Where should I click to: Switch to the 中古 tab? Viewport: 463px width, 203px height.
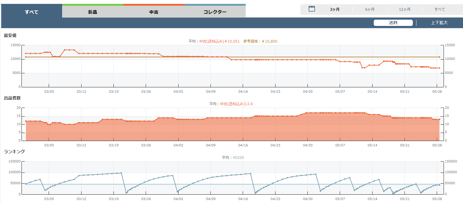[x=154, y=12]
